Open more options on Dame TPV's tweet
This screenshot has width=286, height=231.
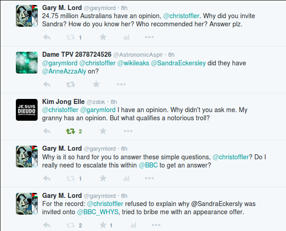tap(121, 84)
